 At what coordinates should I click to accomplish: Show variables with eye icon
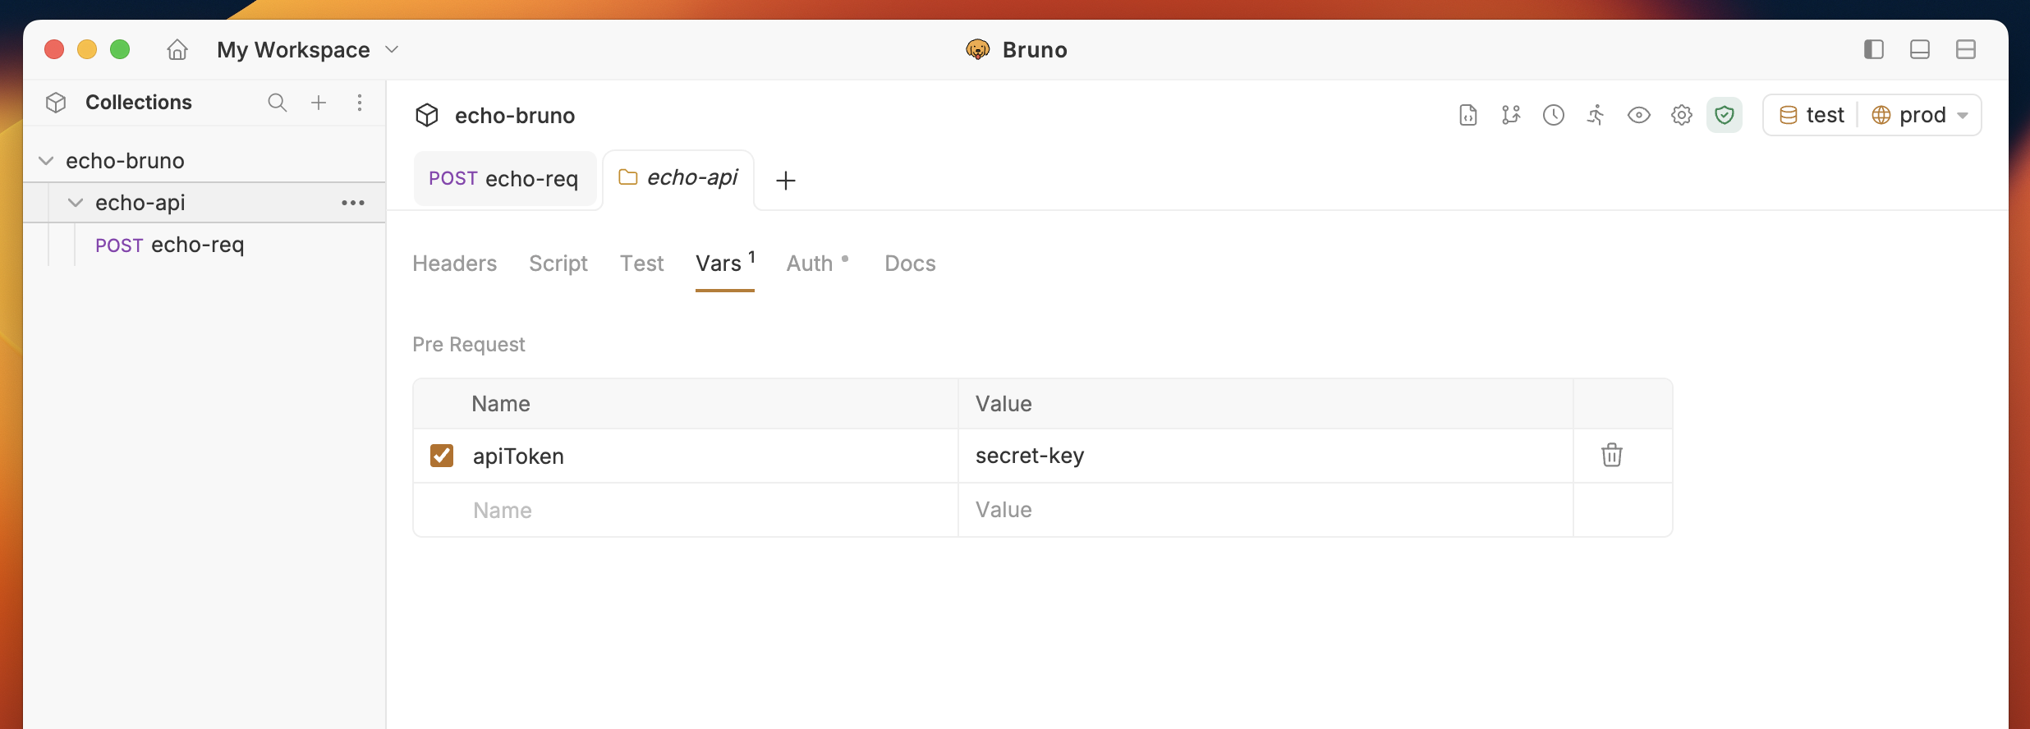[1639, 115]
